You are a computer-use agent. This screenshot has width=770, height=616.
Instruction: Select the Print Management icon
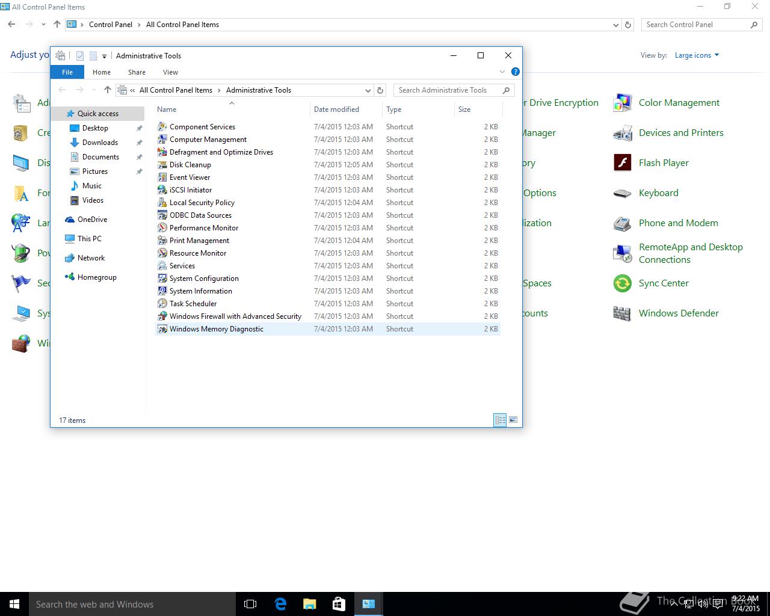click(x=162, y=241)
